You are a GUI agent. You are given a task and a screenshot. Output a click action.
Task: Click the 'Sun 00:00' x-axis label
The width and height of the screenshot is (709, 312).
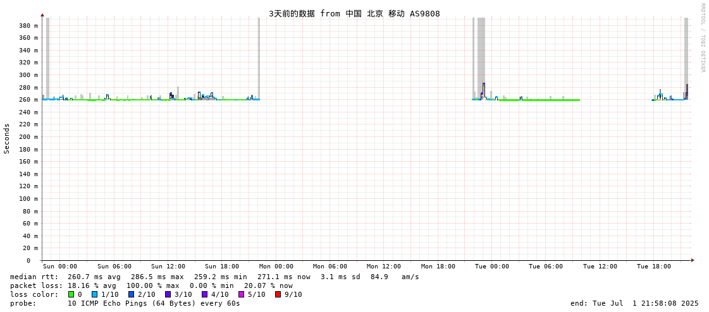point(60,267)
